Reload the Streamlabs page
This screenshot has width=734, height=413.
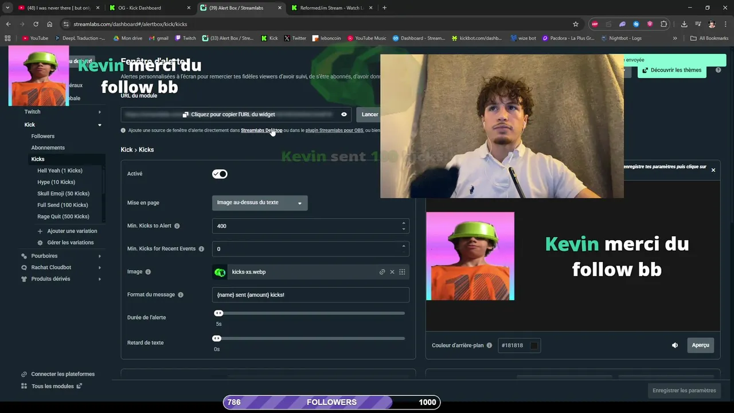point(36,24)
